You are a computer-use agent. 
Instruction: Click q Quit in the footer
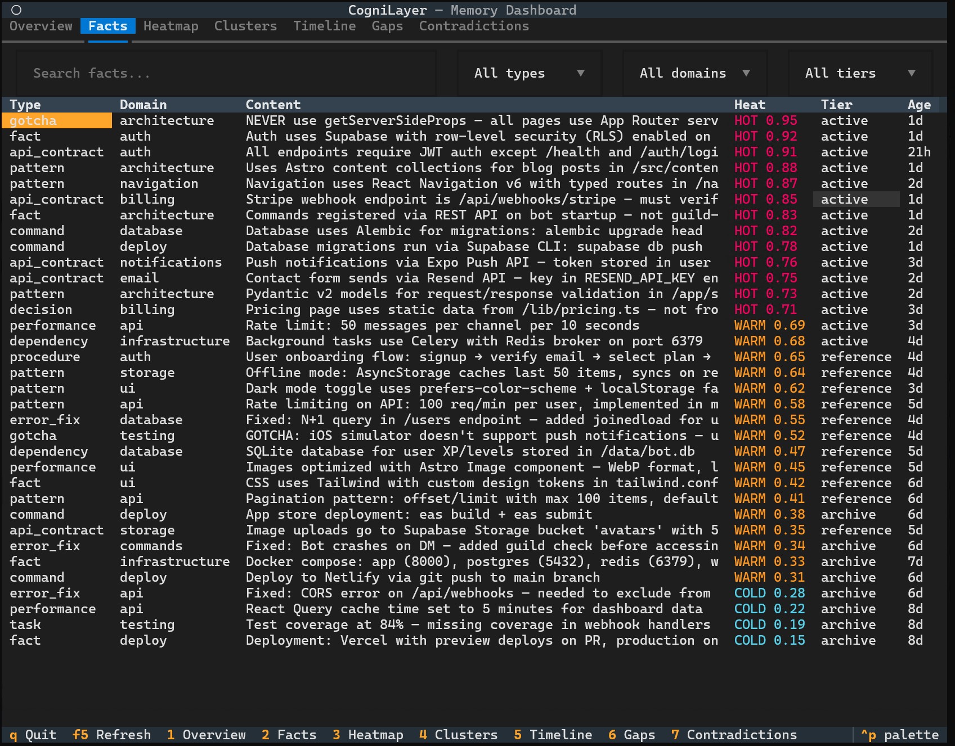[33, 735]
